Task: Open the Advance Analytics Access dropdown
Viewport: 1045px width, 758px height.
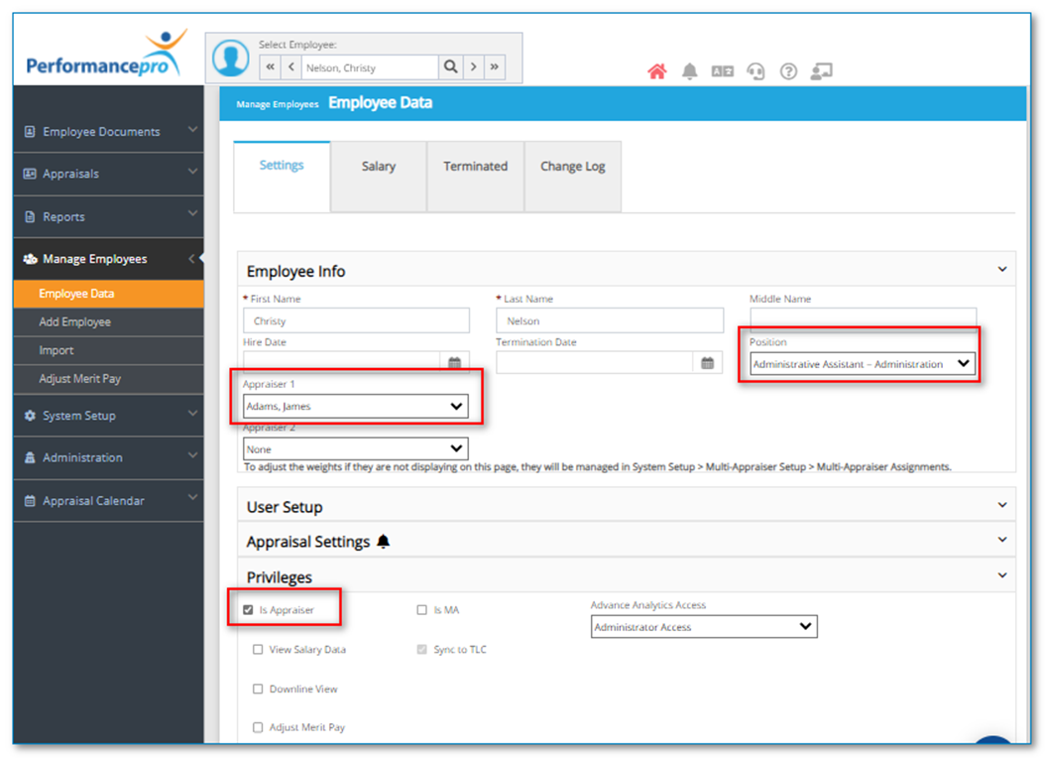Action: [704, 626]
